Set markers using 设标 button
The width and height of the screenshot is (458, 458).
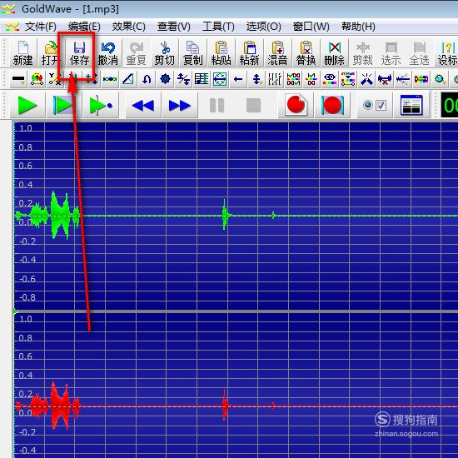click(447, 53)
